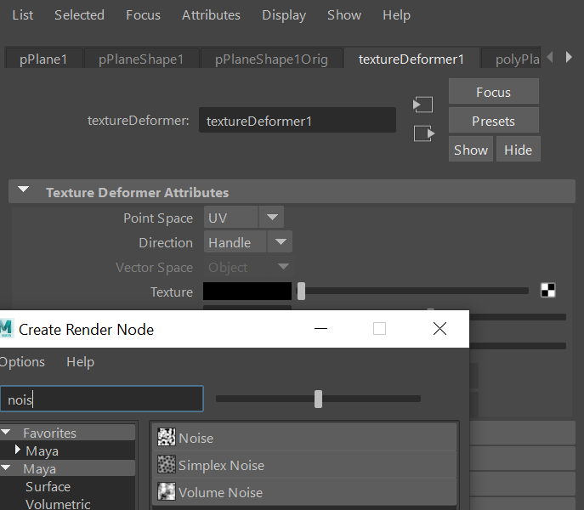Screen dimensions: 584x510
Task: Collapse the Texture Deformer Attributes section
Action: 24,191
